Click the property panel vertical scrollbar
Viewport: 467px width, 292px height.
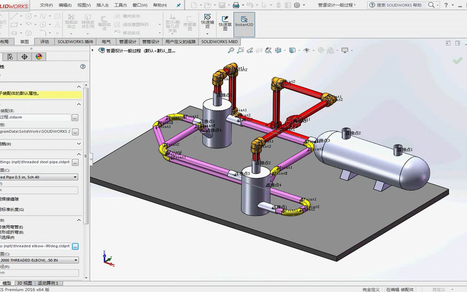(86, 156)
